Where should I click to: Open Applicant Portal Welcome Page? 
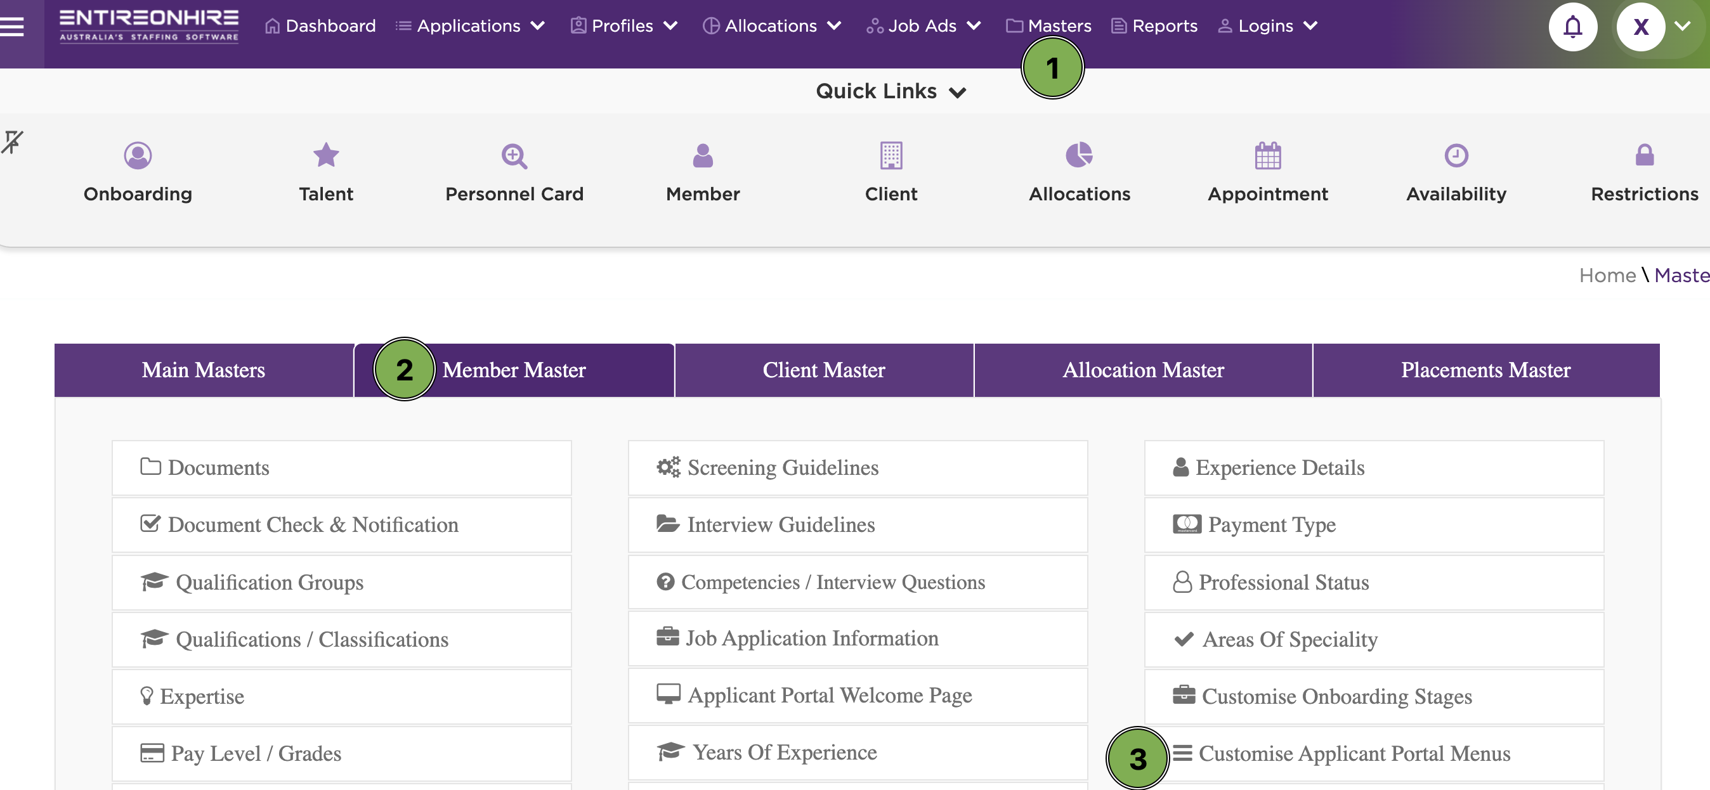click(x=858, y=695)
